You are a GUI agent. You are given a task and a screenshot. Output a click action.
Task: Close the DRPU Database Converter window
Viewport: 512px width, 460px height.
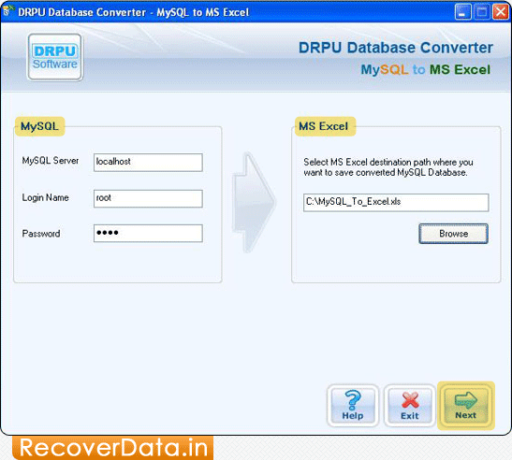[500, 12]
